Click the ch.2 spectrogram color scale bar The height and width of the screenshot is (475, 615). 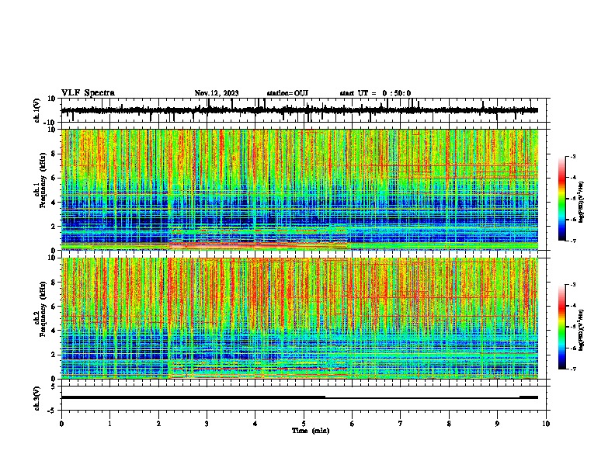(562, 327)
